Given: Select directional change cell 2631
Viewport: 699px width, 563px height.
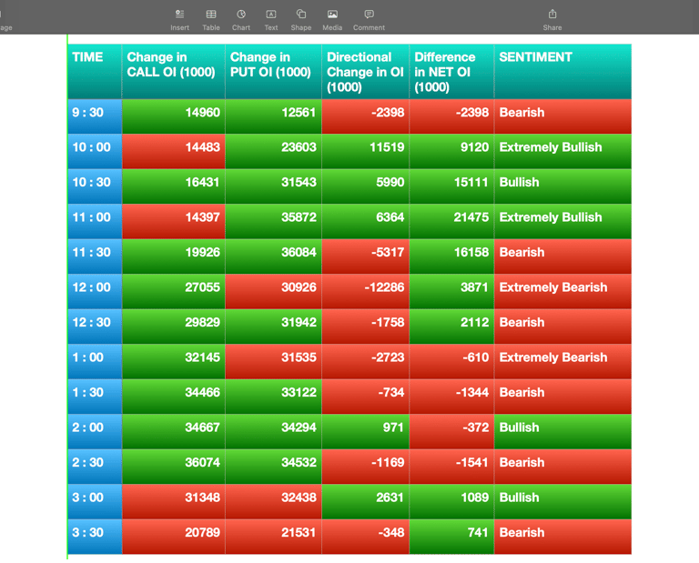Looking at the screenshot, I should click(x=366, y=501).
